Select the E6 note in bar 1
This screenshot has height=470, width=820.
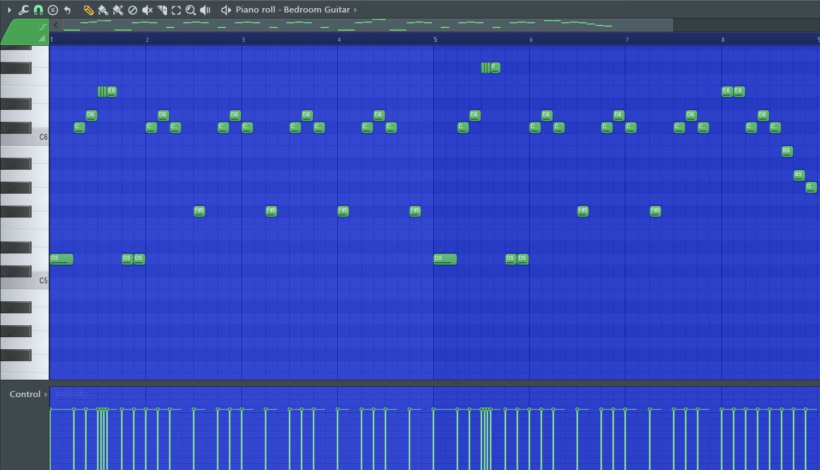112,91
